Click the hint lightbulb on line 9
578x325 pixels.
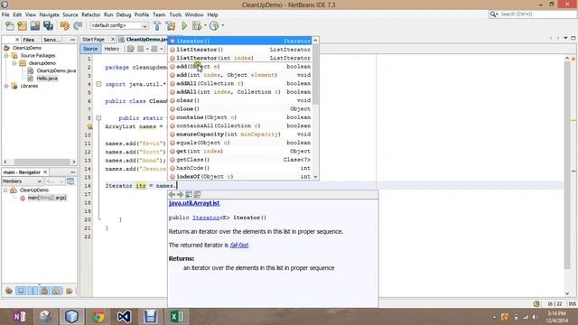(89, 126)
